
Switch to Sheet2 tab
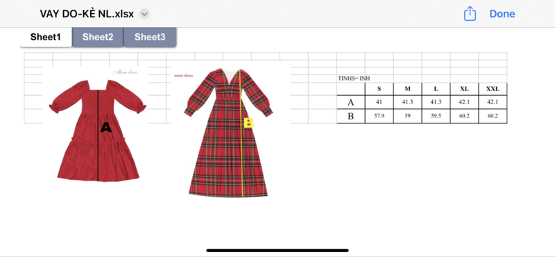coord(98,37)
